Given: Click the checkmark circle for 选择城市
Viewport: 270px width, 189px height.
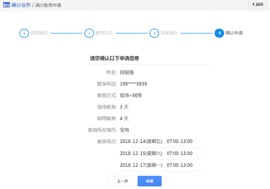Looking at the screenshot, I should (x=24, y=33).
